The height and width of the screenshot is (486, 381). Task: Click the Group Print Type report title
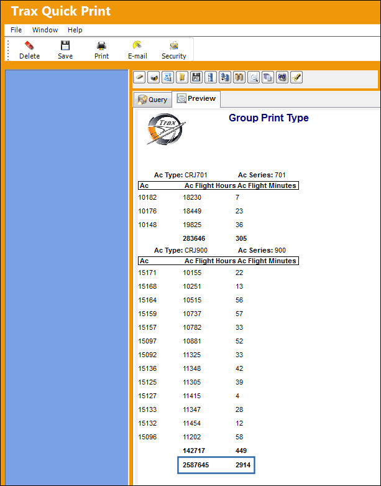click(269, 118)
